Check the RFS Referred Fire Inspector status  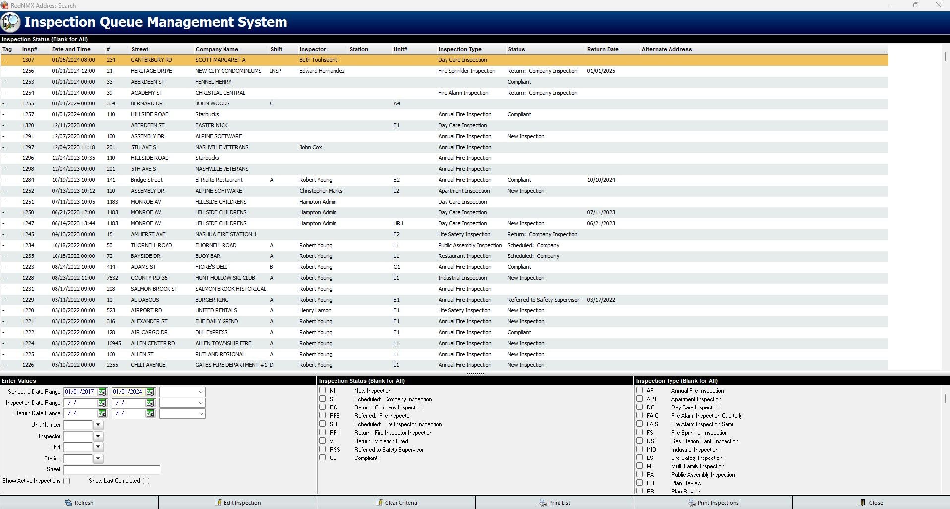(x=323, y=415)
